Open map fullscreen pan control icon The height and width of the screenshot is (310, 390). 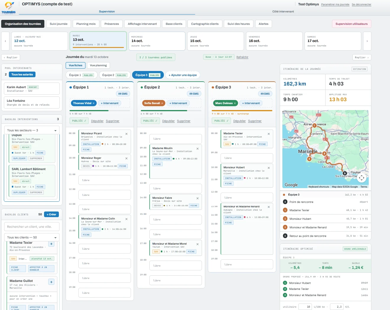click(362, 178)
